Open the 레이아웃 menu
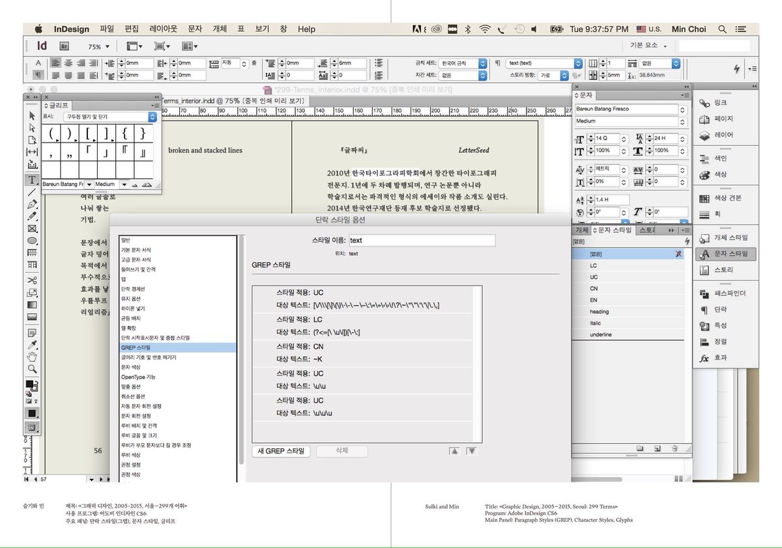Image resolution: width=782 pixels, height=548 pixels. (x=164, y=29)
